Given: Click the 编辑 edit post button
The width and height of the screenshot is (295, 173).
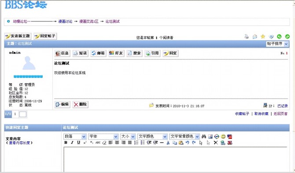Looking at the screenshot, I should pyautogui.click(x=62, y=104).
